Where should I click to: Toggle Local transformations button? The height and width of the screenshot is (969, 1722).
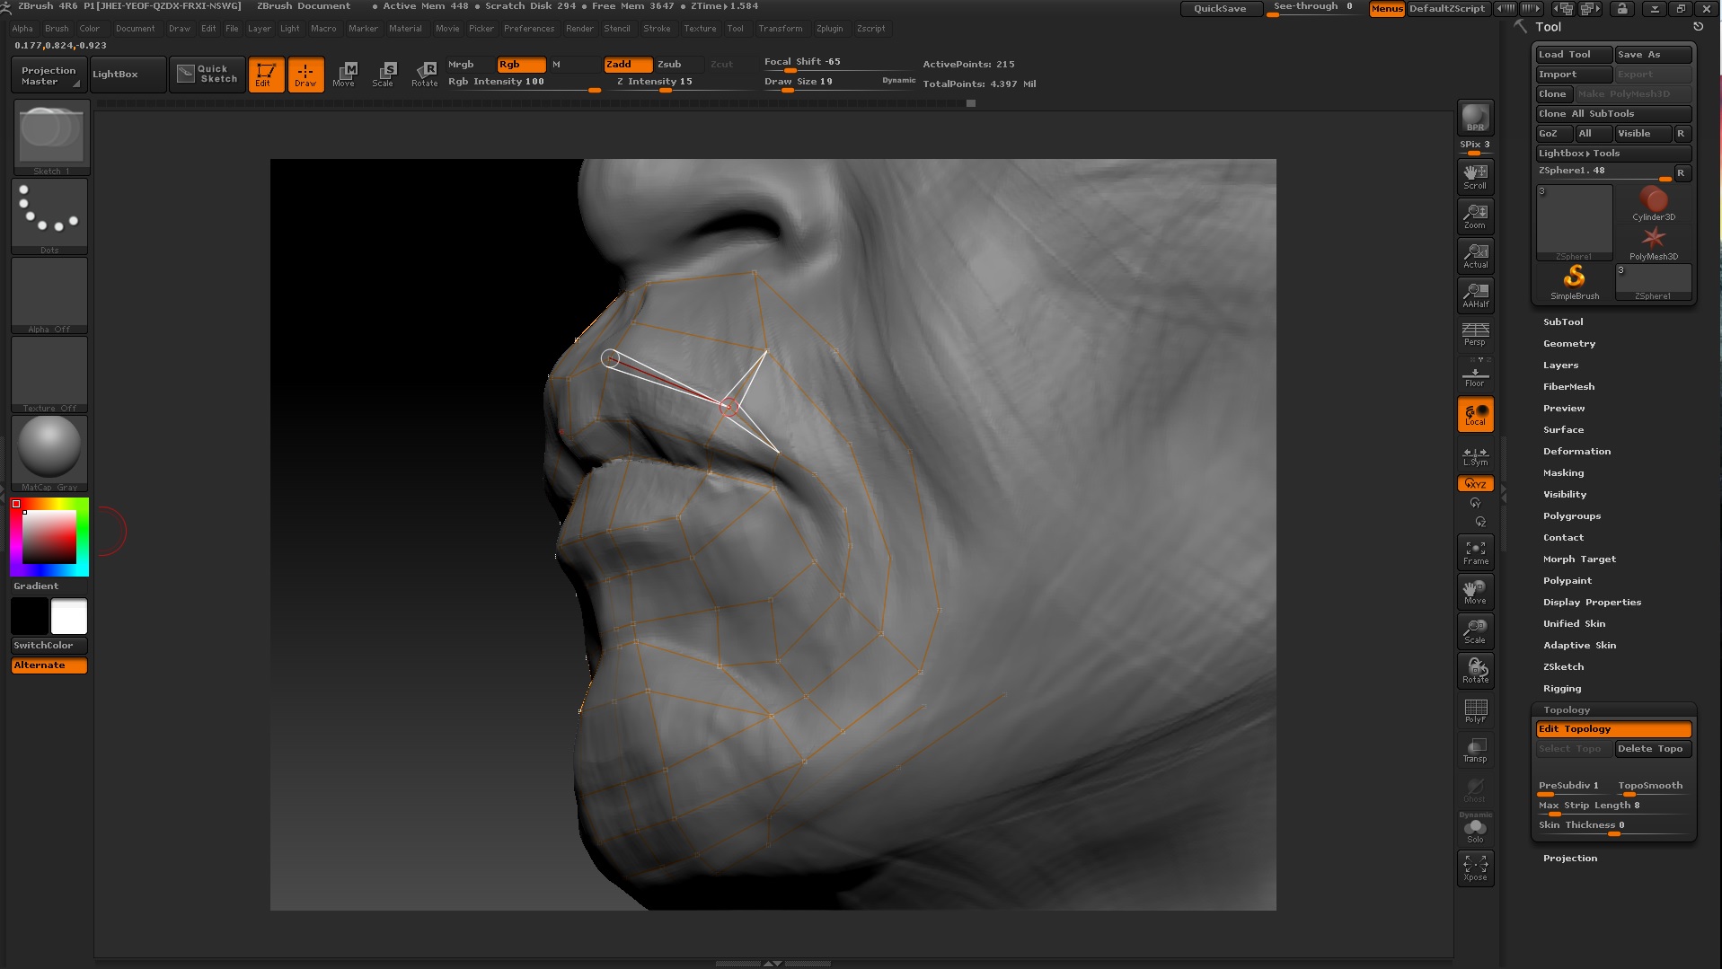pyautogui.click(x=1475, y=414)
